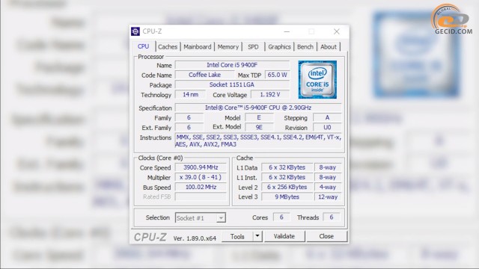Click the Bus Speed value 100.02 MHz

(x=201, y=187)
